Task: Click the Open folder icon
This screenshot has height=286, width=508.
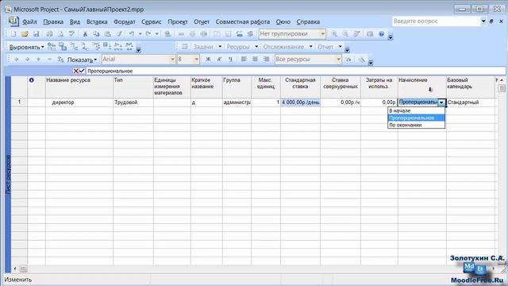Action: (x=25, y=33)
